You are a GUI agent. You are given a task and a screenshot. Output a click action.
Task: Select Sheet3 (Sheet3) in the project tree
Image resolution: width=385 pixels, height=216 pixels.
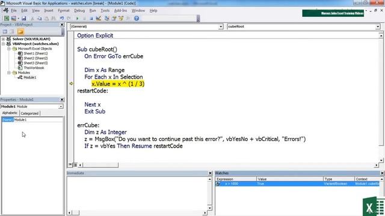coord(35,63)
